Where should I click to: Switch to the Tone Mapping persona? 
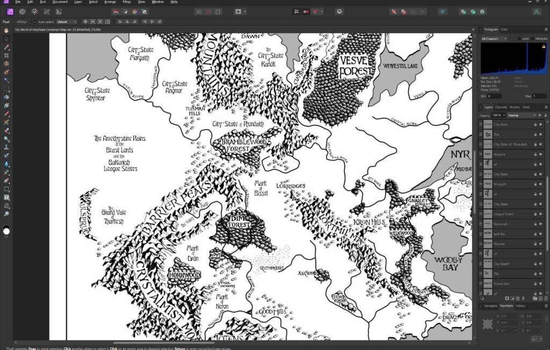[46, 12]
